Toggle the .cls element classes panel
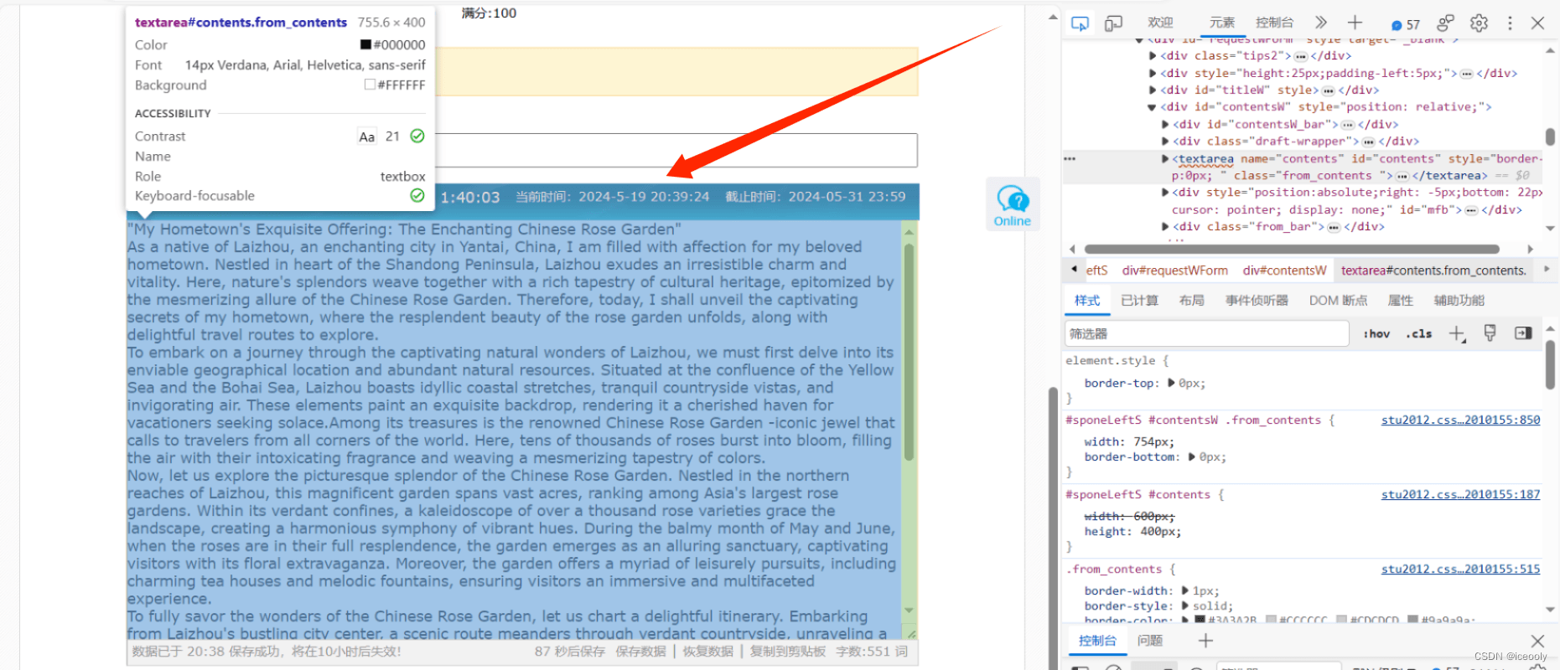Viewport: 1560px width, 670px height. tap(1419, 334)
